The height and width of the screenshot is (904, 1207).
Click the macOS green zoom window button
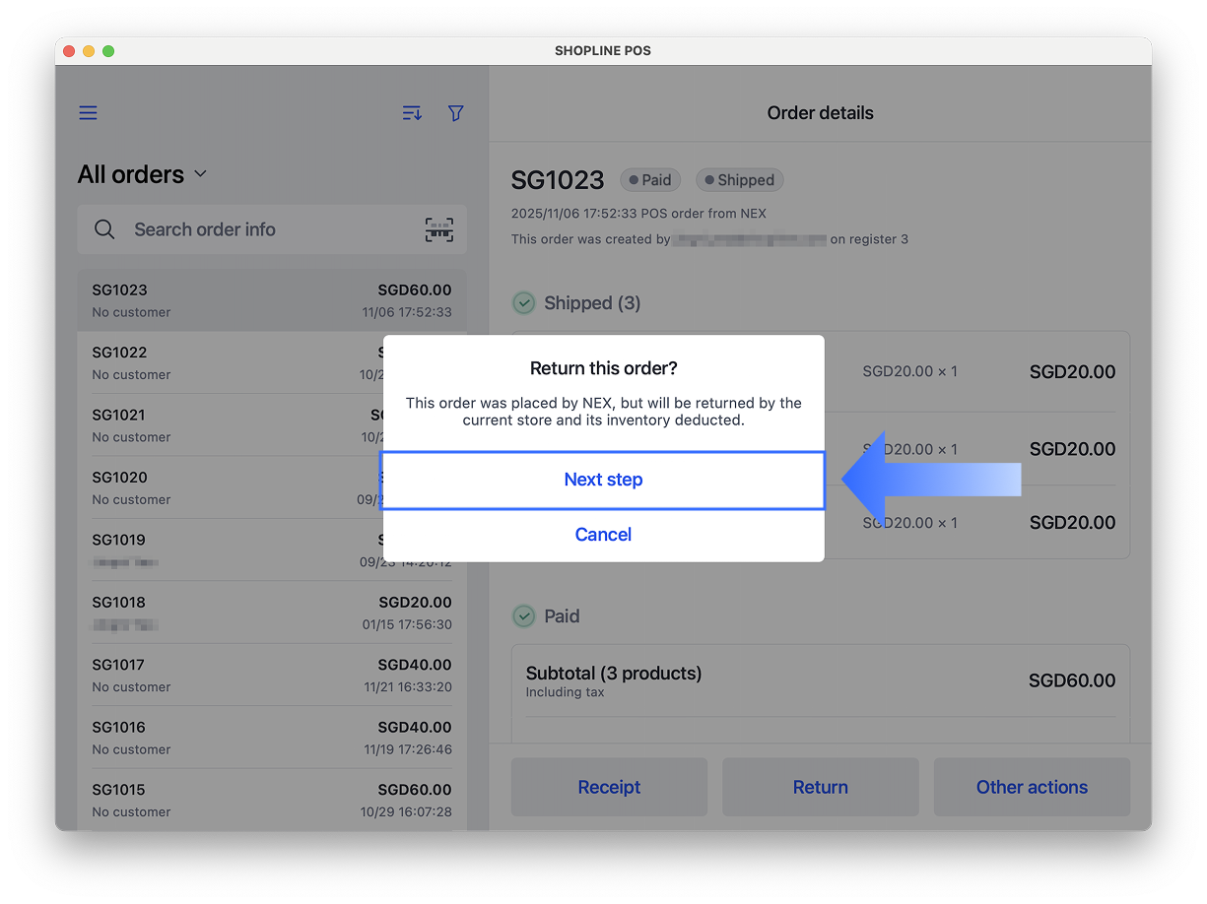pos(108,51)
